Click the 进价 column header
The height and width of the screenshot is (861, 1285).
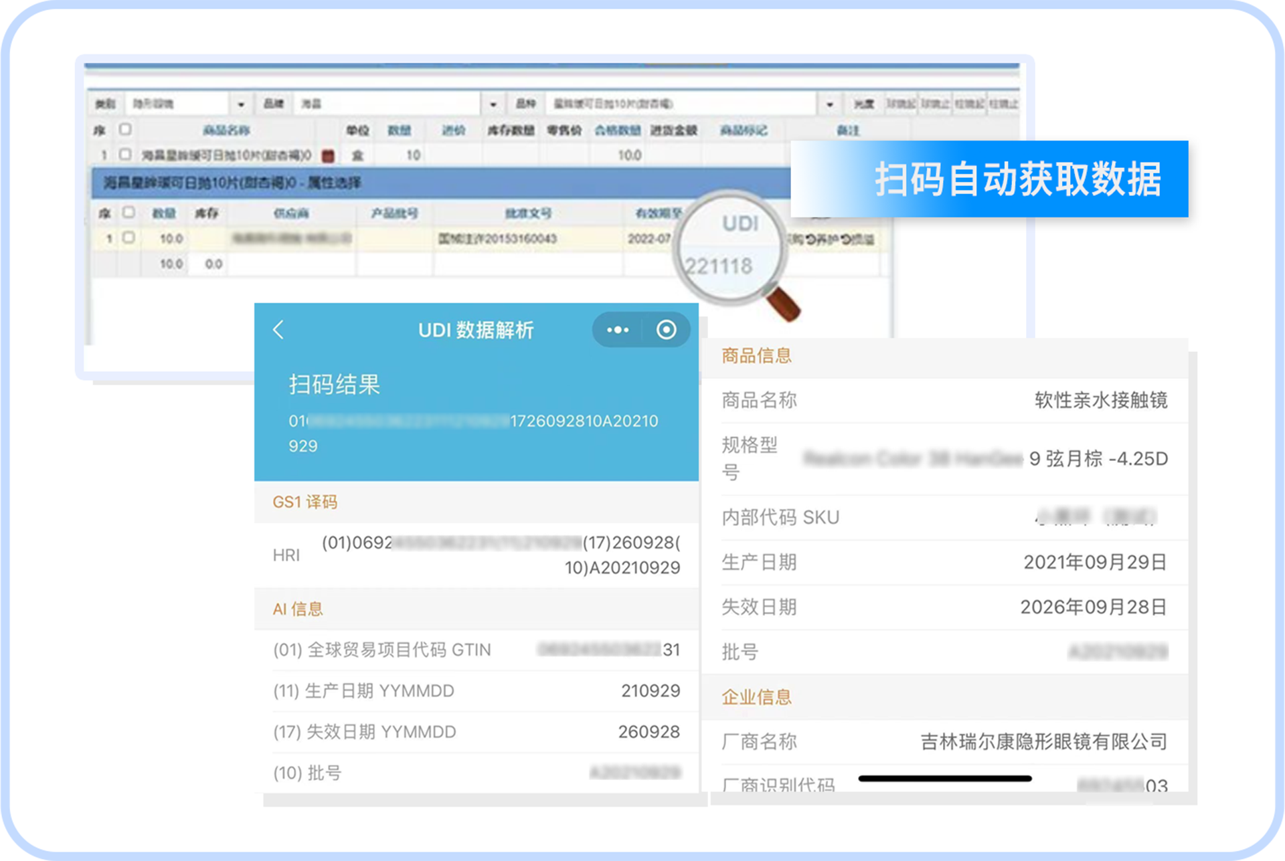point(453,130)
